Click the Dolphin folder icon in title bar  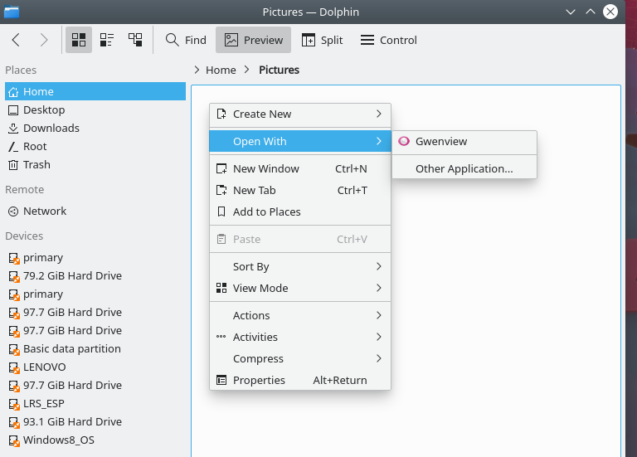(12, 12)
